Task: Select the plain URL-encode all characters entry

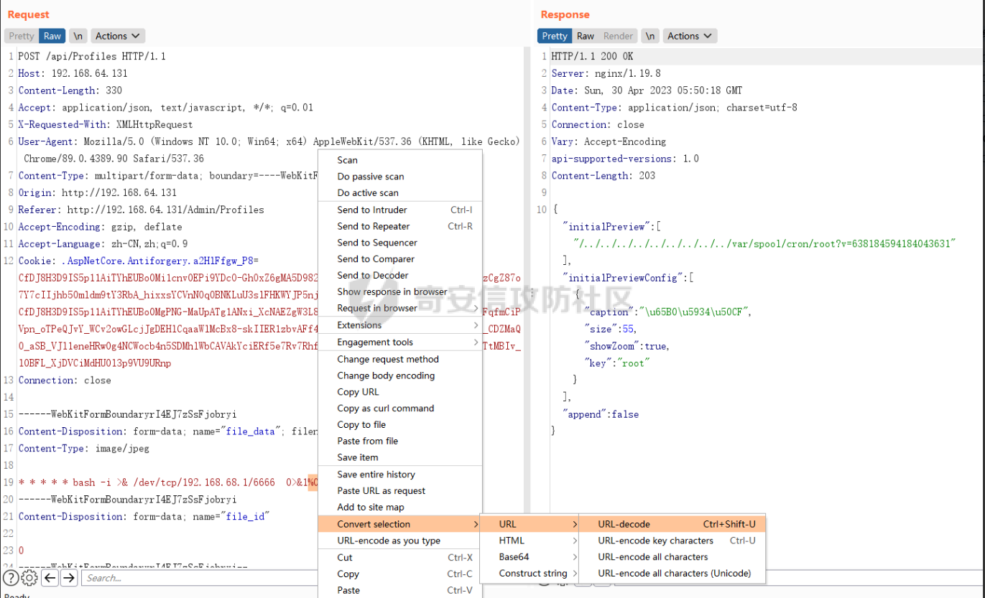Action: pyautogui.click(x=672, y=557)
